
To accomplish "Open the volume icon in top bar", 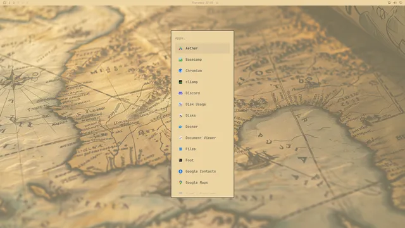I will 395,3.
